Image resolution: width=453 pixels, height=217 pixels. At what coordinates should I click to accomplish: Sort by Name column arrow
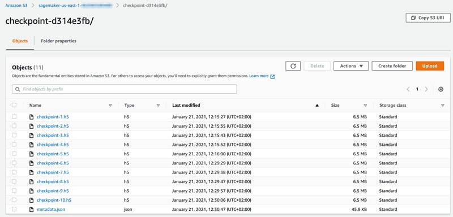[x=110, y=106]
